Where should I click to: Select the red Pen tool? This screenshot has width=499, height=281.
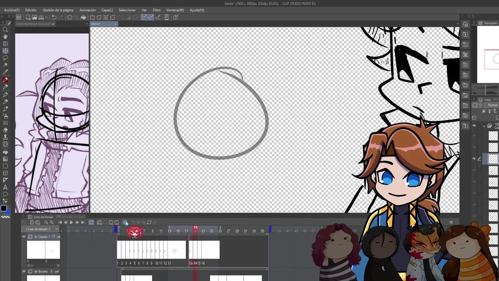5,80
